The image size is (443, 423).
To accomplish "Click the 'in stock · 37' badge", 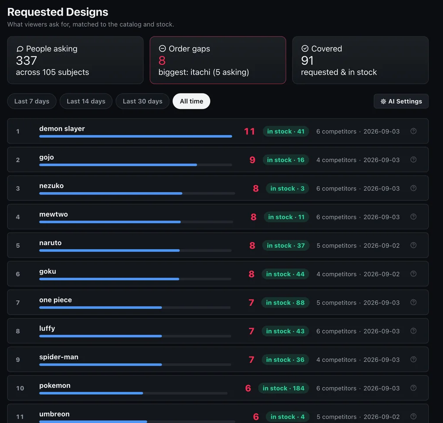I will click(x=286, y=246).
